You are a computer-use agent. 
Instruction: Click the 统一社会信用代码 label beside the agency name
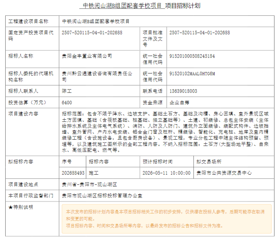(153, 76)
